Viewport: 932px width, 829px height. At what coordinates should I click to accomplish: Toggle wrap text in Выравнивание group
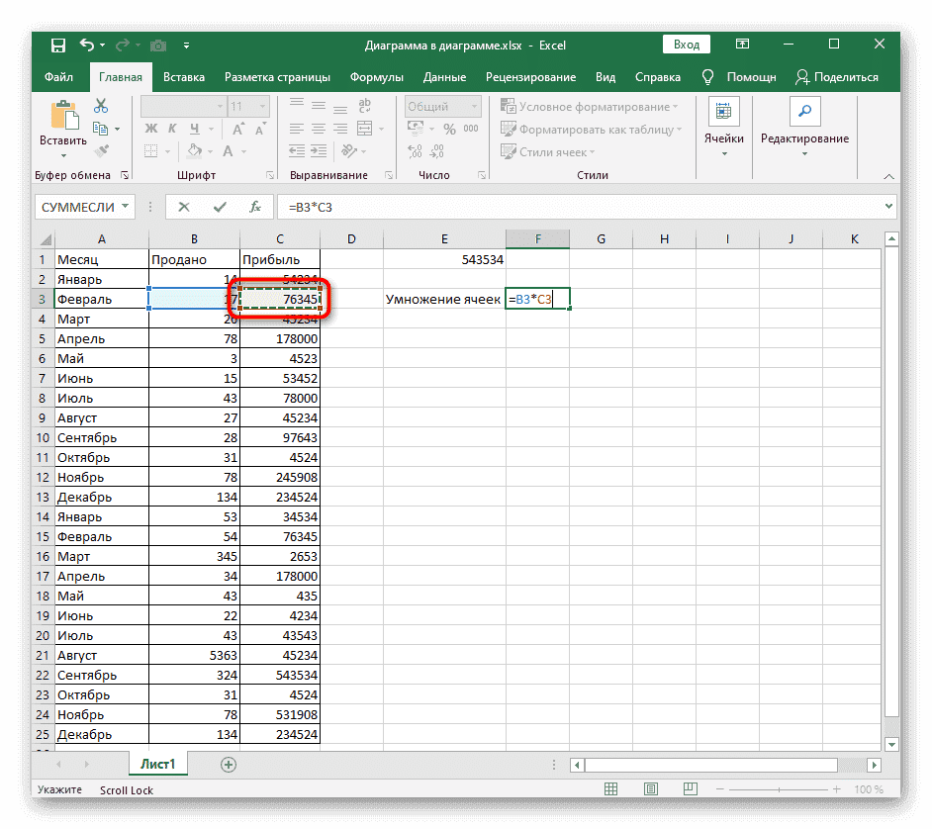pyautogui.click(x=364, y=106)
